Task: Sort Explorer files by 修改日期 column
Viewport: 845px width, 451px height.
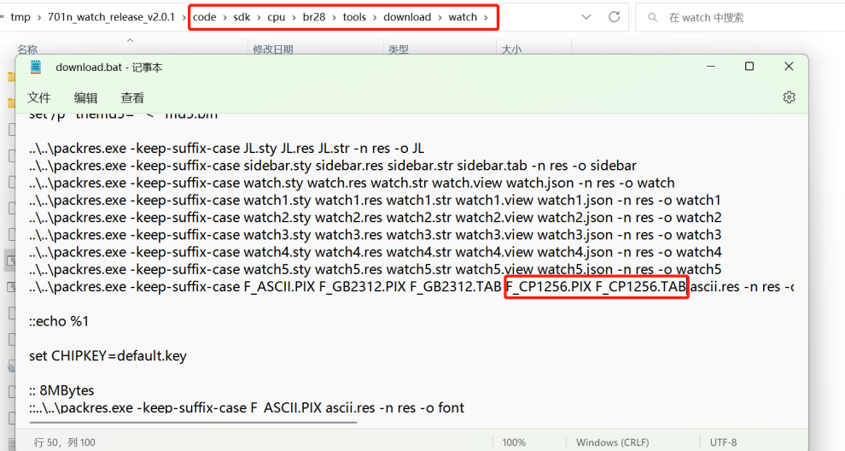Action: (x=273, y=49)
